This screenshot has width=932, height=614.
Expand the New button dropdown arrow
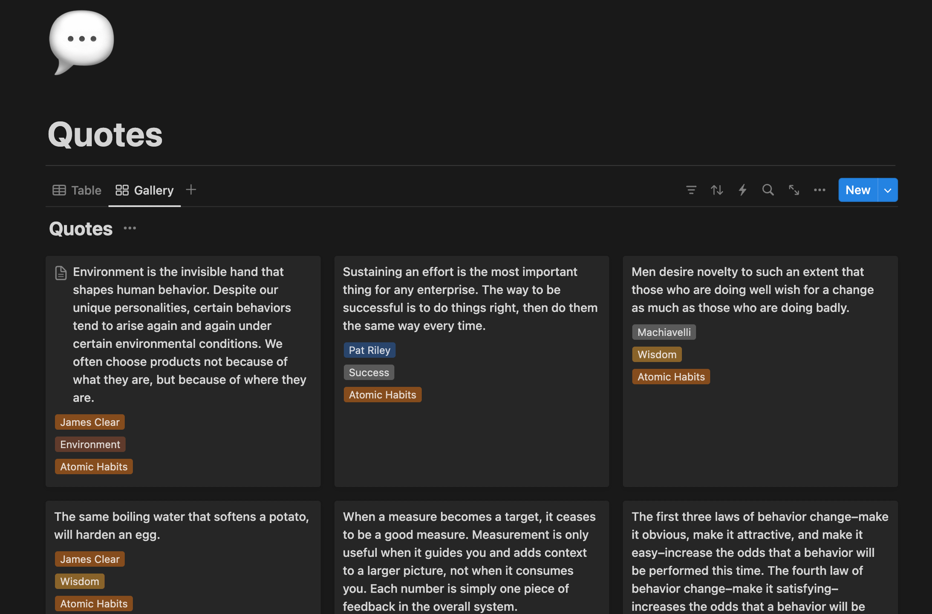888,190
